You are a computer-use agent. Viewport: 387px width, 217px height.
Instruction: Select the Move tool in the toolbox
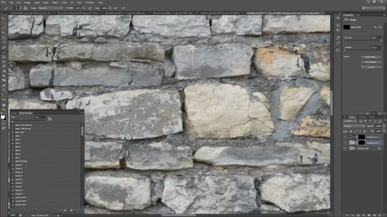pos(4,19)
